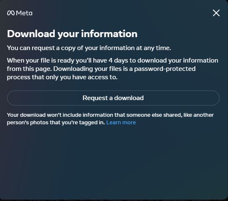Click the 'from this page' text

coord(29,69)
